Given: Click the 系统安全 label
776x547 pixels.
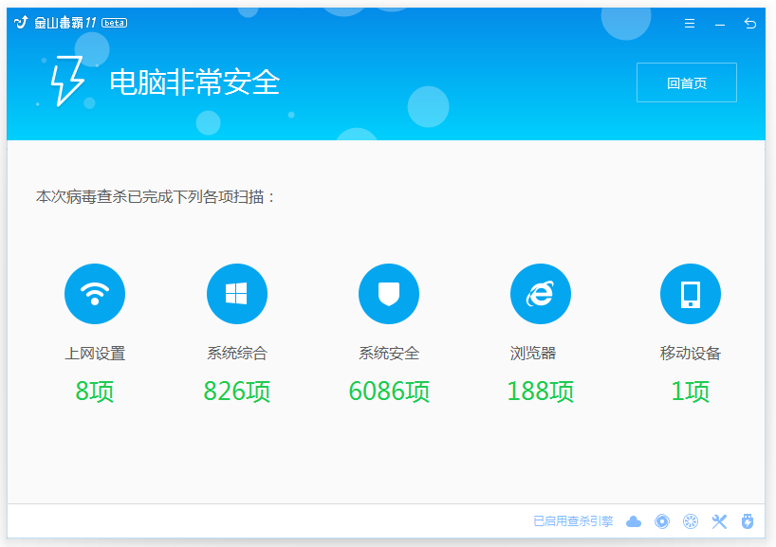Looking at the screenshot, I should tap(389, 353).
